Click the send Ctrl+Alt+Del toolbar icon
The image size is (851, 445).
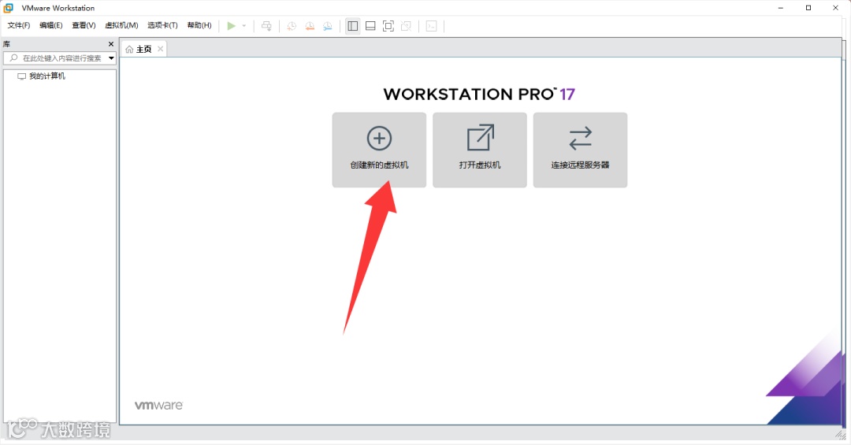coord(266,25)
